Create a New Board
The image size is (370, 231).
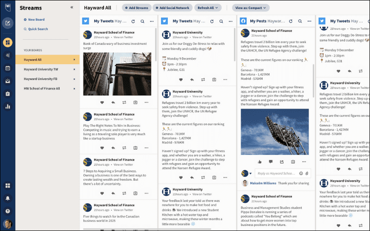pyautogui.click(x=34, y=19)
